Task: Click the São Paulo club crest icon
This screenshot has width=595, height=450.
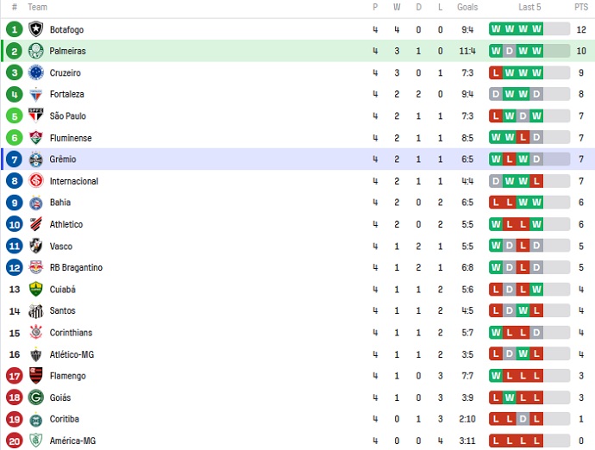Action: point(35,116)
